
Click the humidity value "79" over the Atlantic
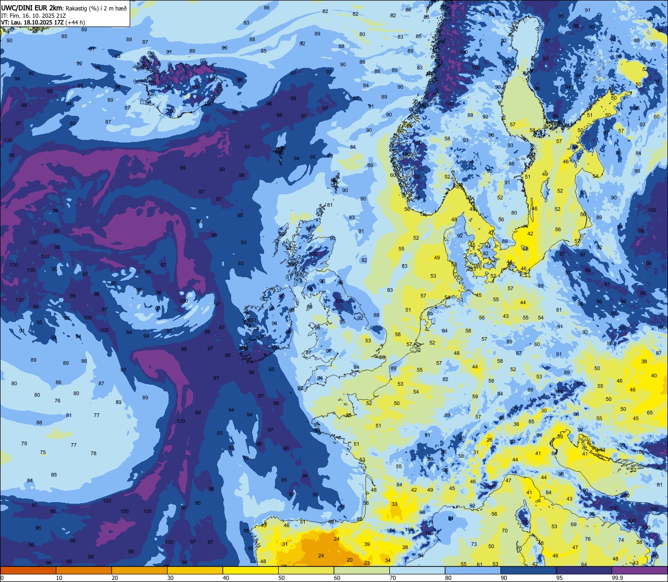(24, 443)
